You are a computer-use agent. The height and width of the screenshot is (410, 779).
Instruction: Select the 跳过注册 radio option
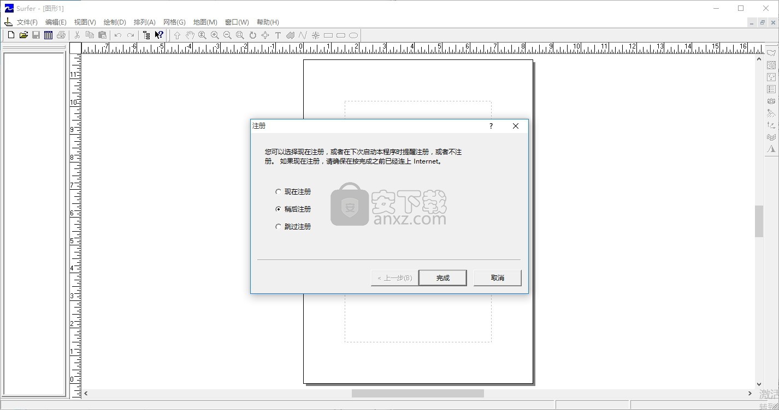(293, 227)
